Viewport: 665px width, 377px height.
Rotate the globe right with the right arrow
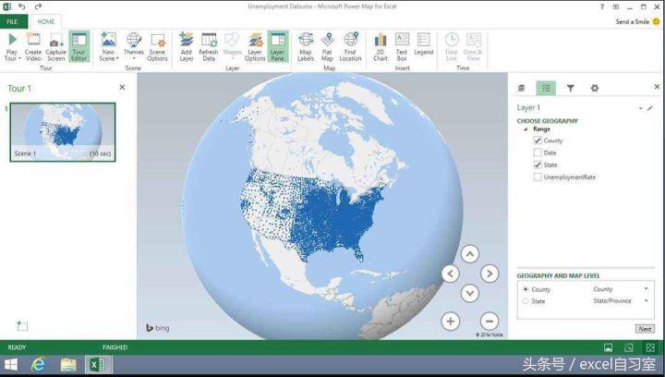[490, 274]
